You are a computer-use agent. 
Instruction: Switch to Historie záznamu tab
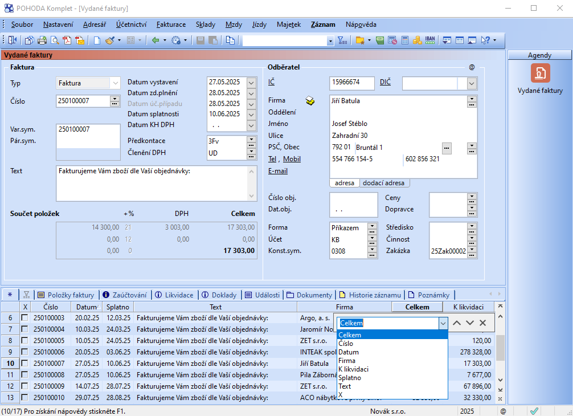pyautogui.click(x=370, y=295)
